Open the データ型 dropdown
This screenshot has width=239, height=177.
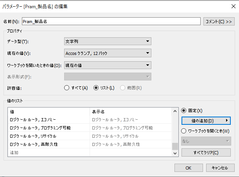click(x=108, y=41)
